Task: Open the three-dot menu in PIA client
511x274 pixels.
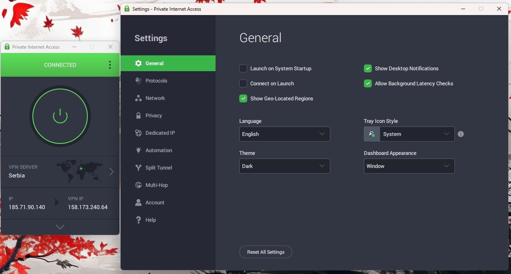Action: 110,65
